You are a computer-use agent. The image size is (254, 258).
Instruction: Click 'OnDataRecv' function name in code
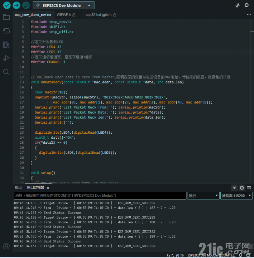click(x=51, y=82)
